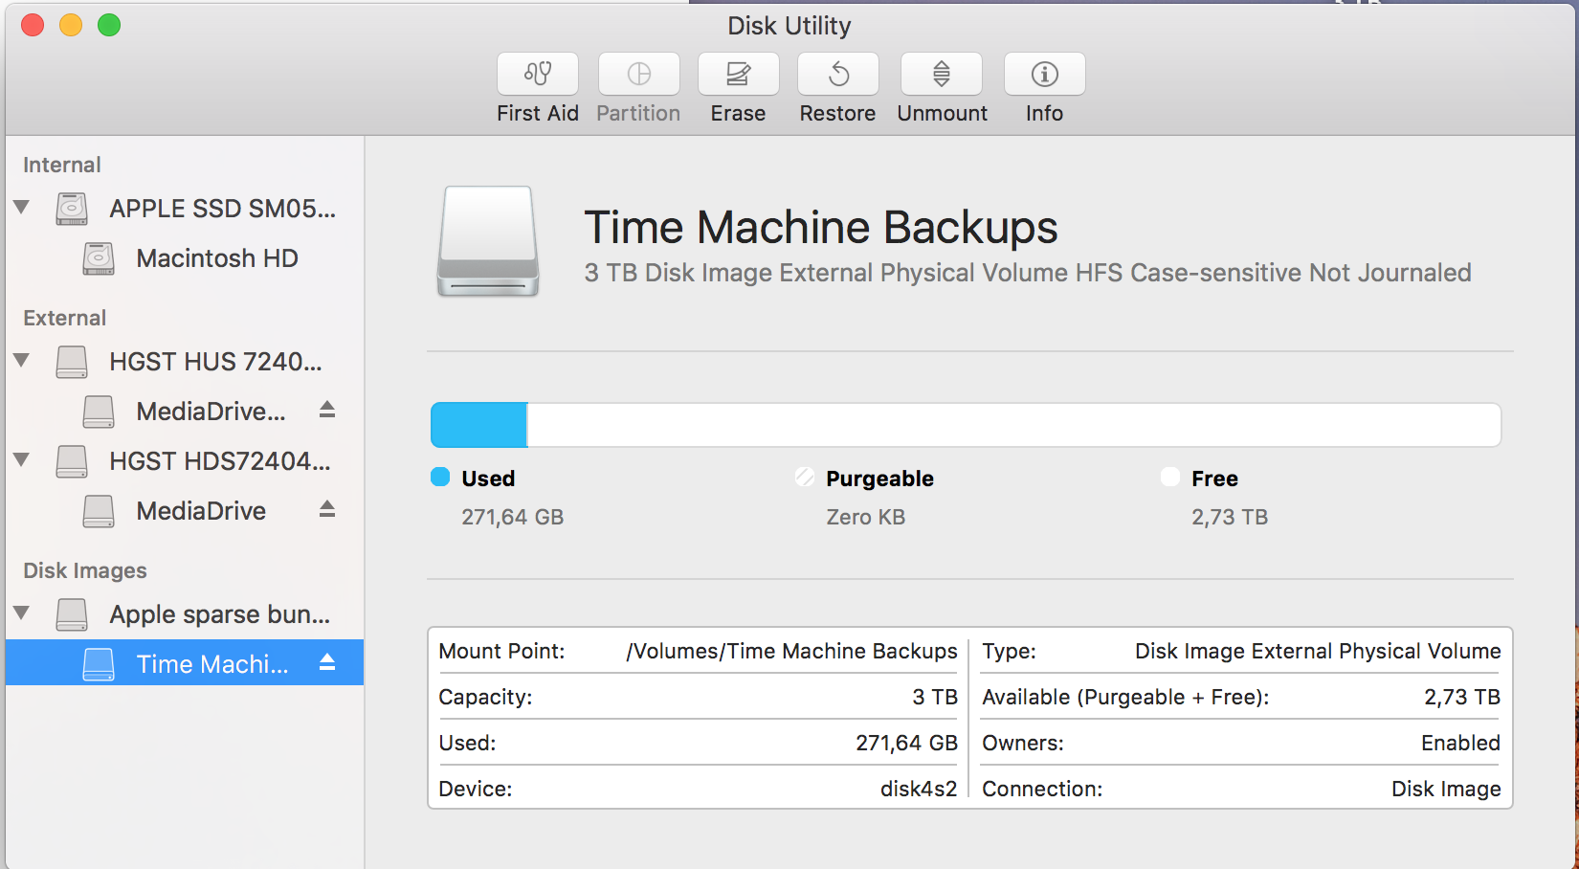1579x869 pixels.
Task: Select the HGST HUS 7240 external disk
Action: click(215, 362)
